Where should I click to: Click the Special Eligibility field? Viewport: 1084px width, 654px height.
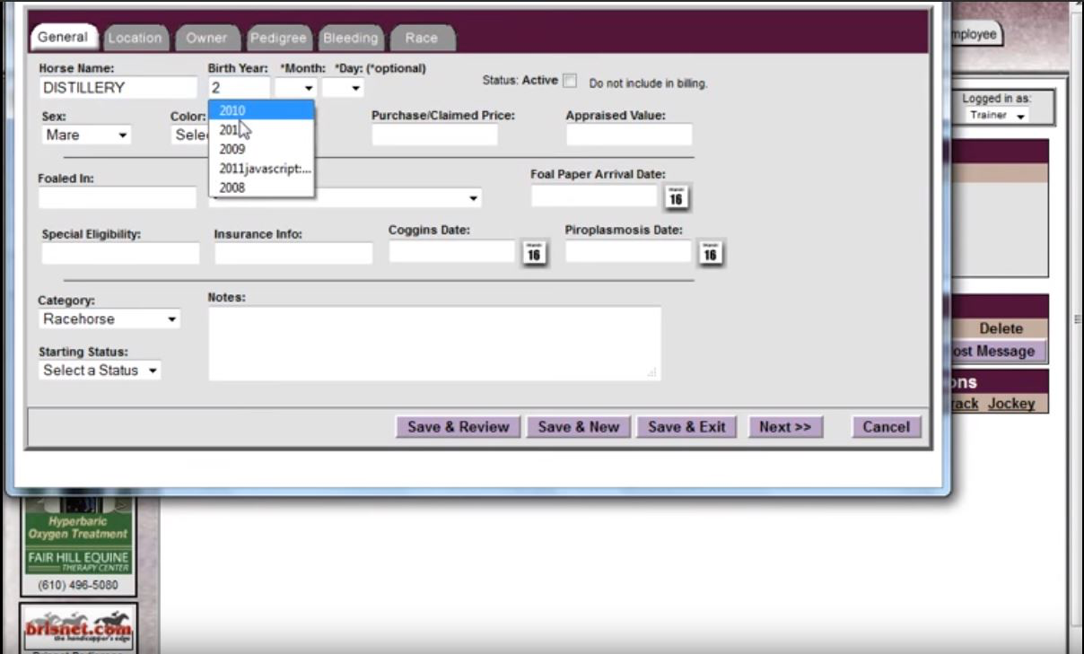click(120, 253)
